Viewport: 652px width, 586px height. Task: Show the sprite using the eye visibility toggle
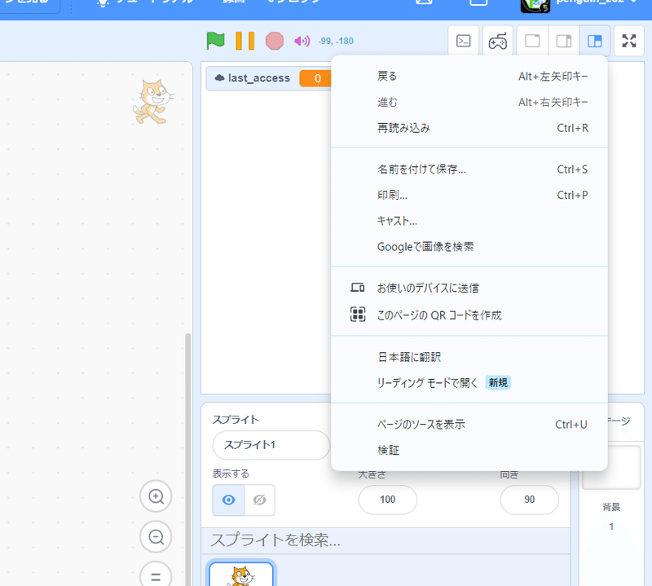[x=228, y=500]
